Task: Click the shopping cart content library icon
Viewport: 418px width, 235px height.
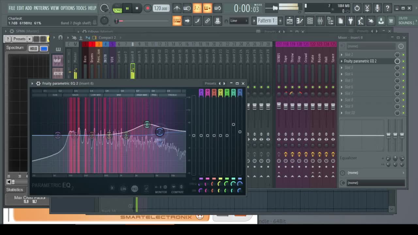Action: coord(391,21)
